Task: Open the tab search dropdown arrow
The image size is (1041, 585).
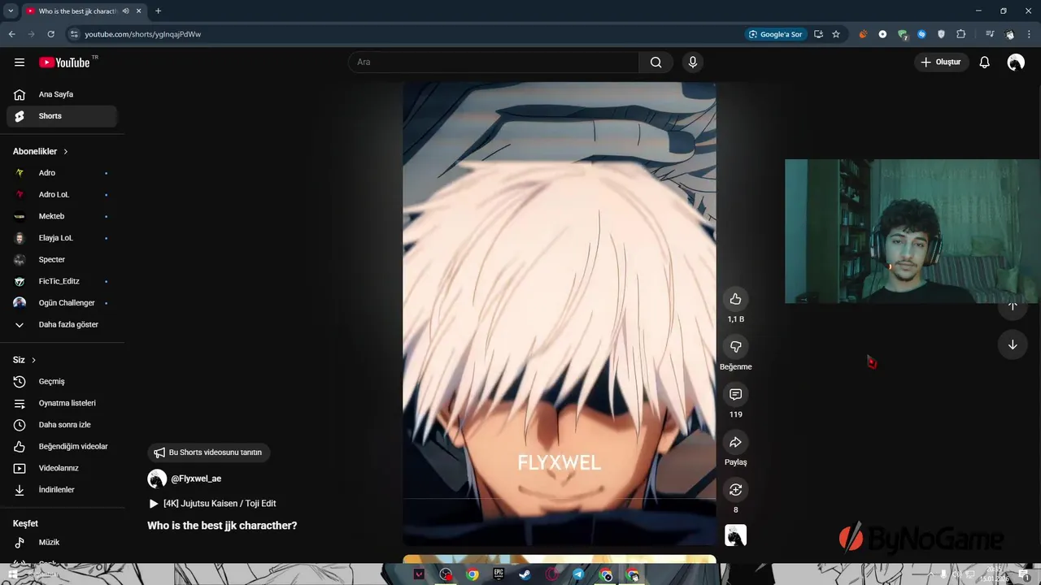Action: (11, 11)
